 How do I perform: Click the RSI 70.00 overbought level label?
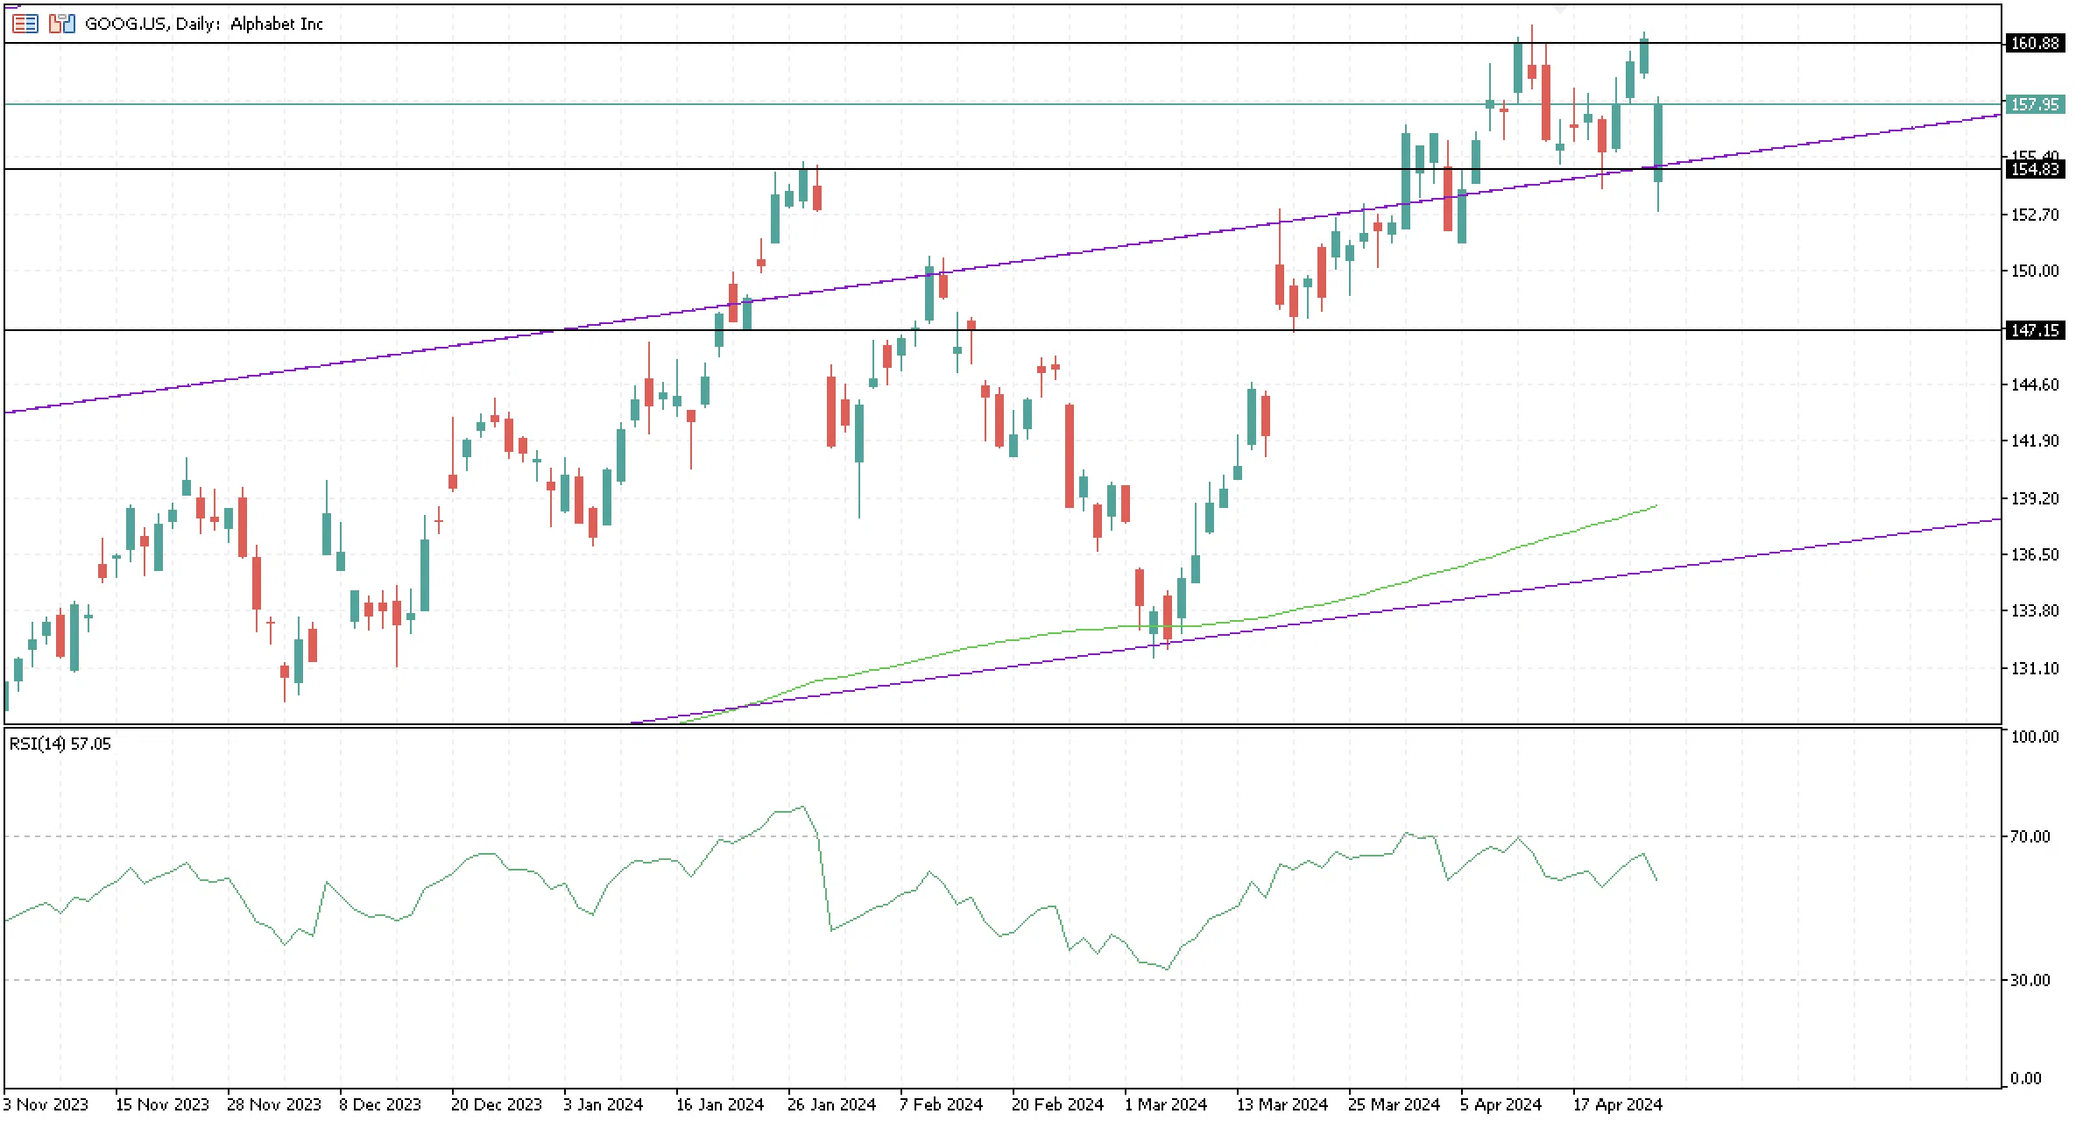coord(2030,836)
